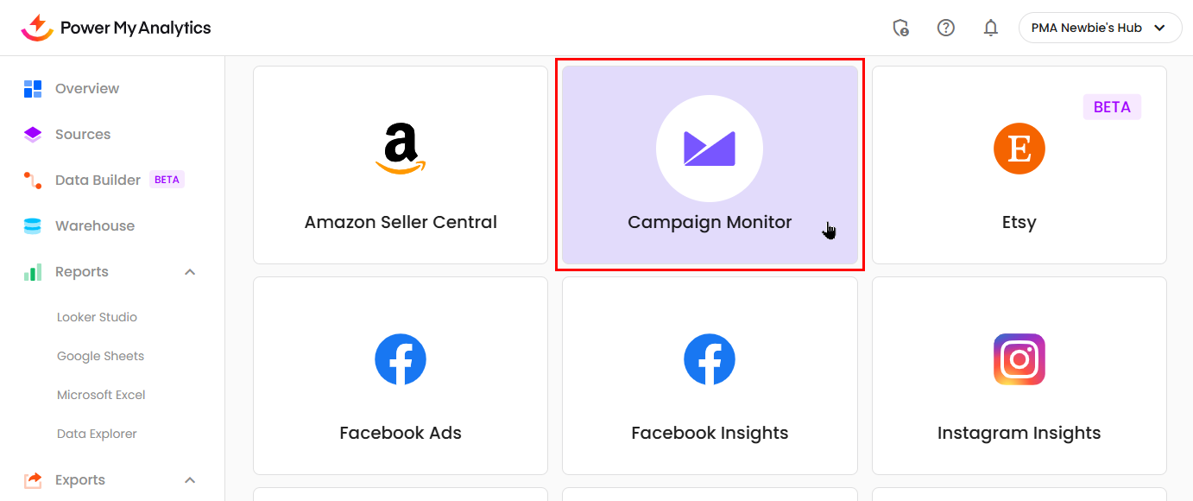Click the Power My Analytics logo
This screenshot has width=1193, height=501.
click(x=116, y=28)
